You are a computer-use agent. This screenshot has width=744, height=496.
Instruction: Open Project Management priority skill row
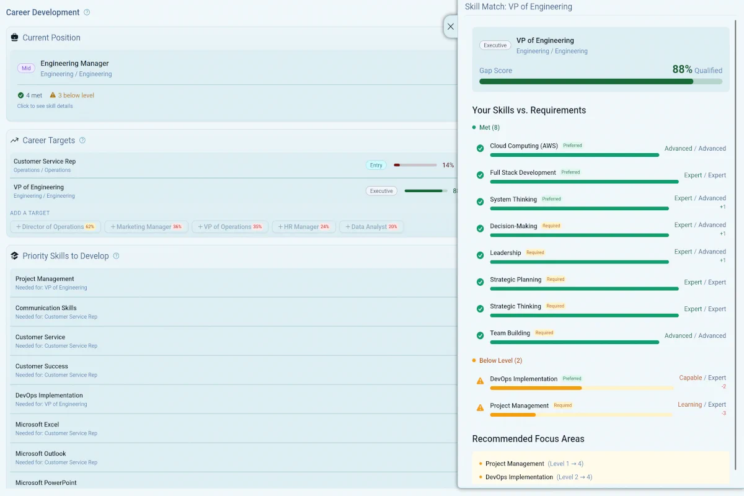234,283
